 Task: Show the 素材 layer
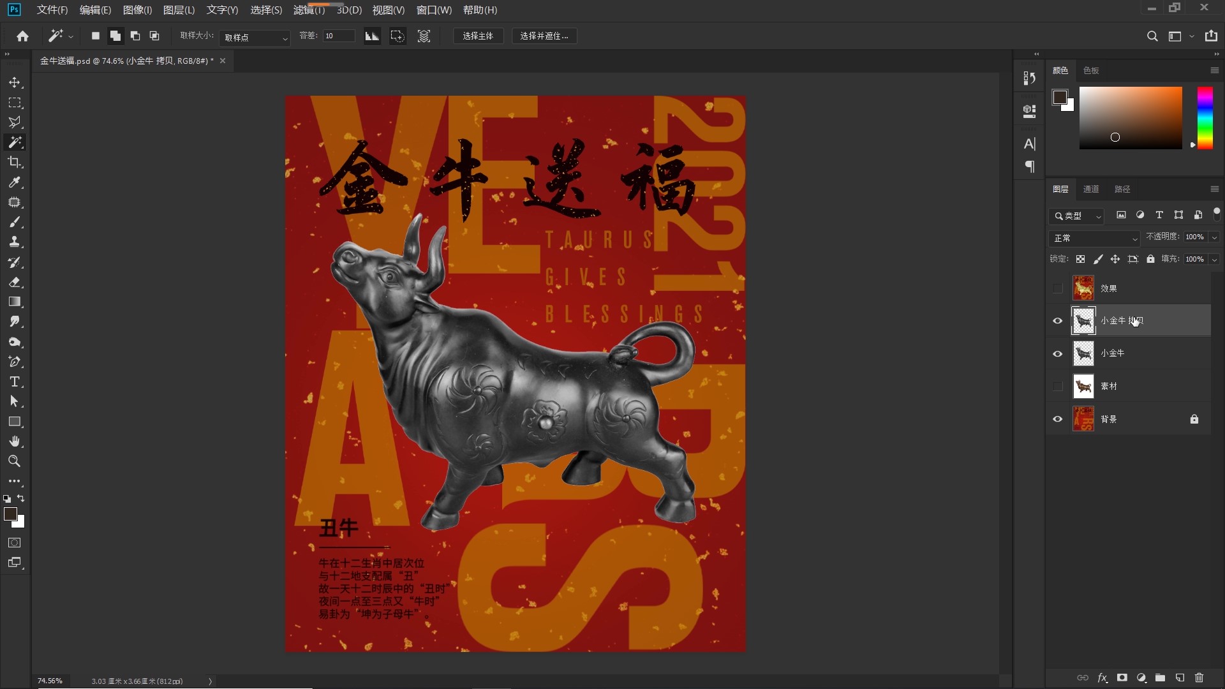[1058, 386]
